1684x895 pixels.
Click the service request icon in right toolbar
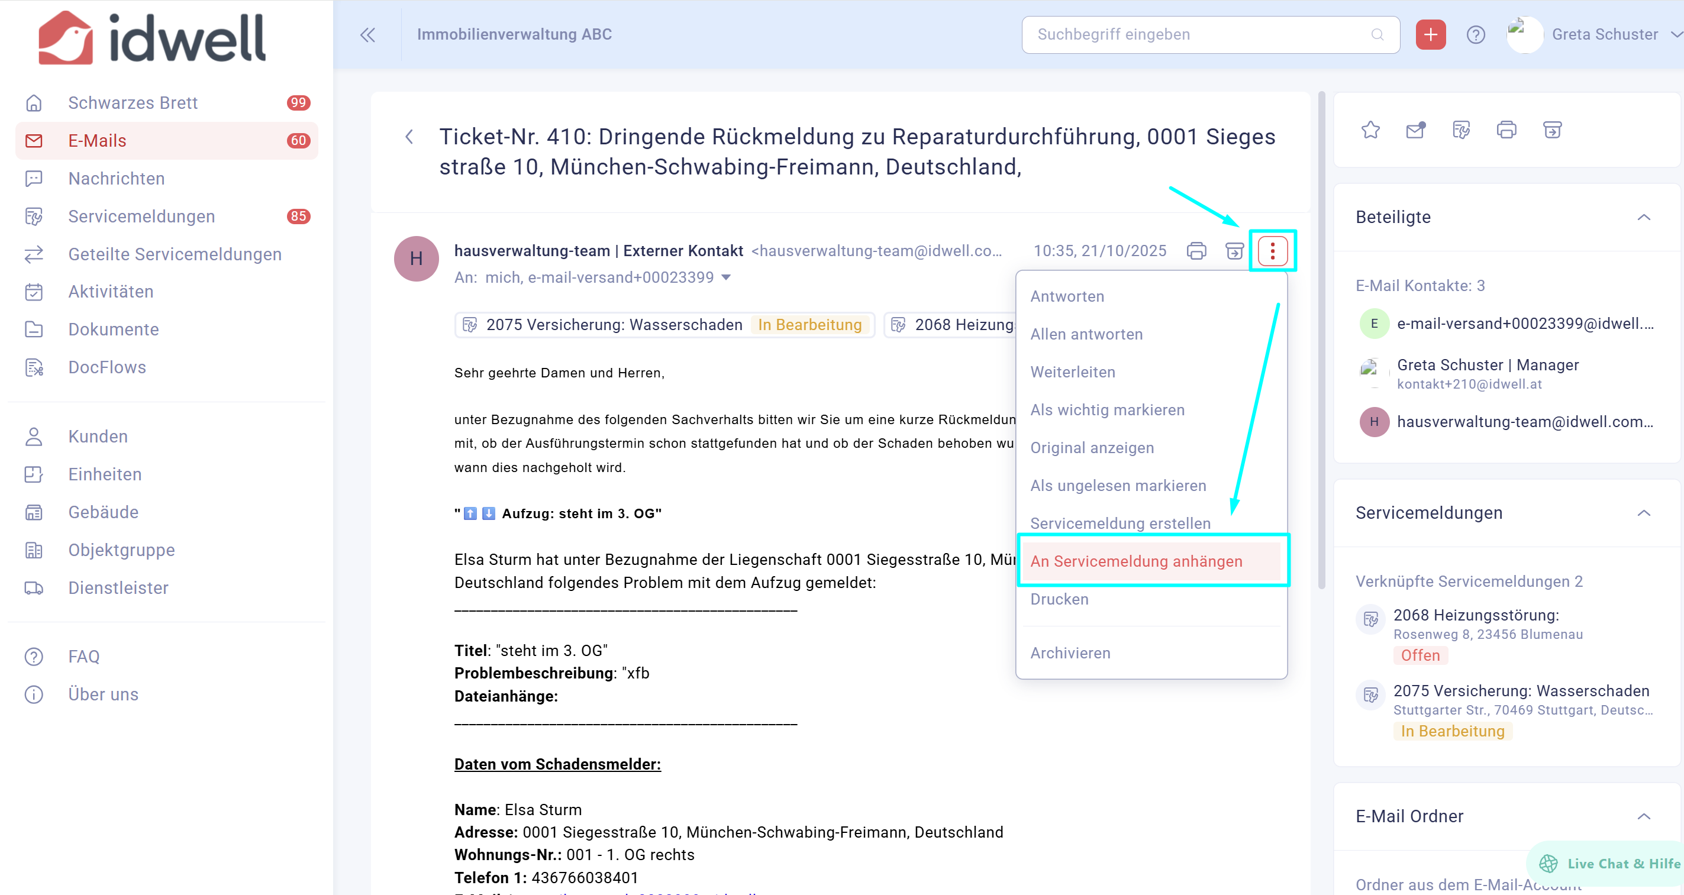(1461, 130)
